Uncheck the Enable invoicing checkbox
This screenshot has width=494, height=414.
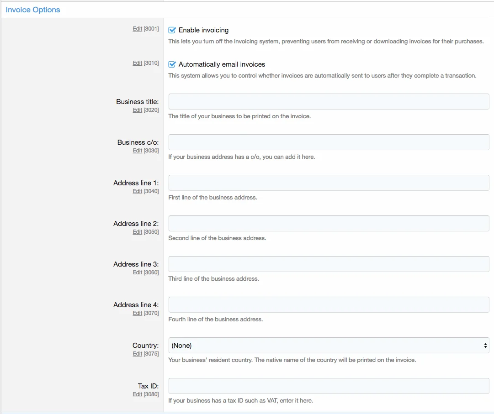point(172,30)
